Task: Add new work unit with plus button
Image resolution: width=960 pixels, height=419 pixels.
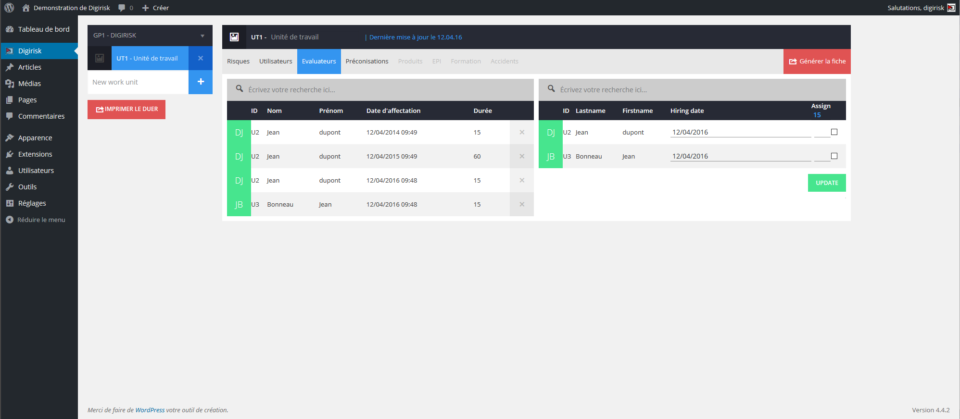Action: point(201,82)
